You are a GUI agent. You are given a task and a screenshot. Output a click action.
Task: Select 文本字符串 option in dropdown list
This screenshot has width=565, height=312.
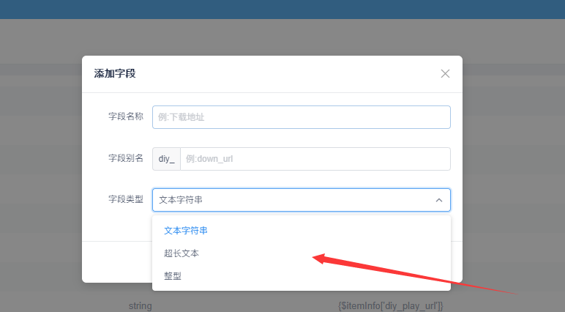[302, 231]
